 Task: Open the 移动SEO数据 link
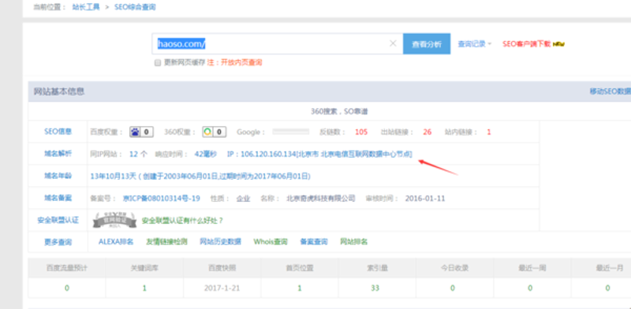pos(610,91)
